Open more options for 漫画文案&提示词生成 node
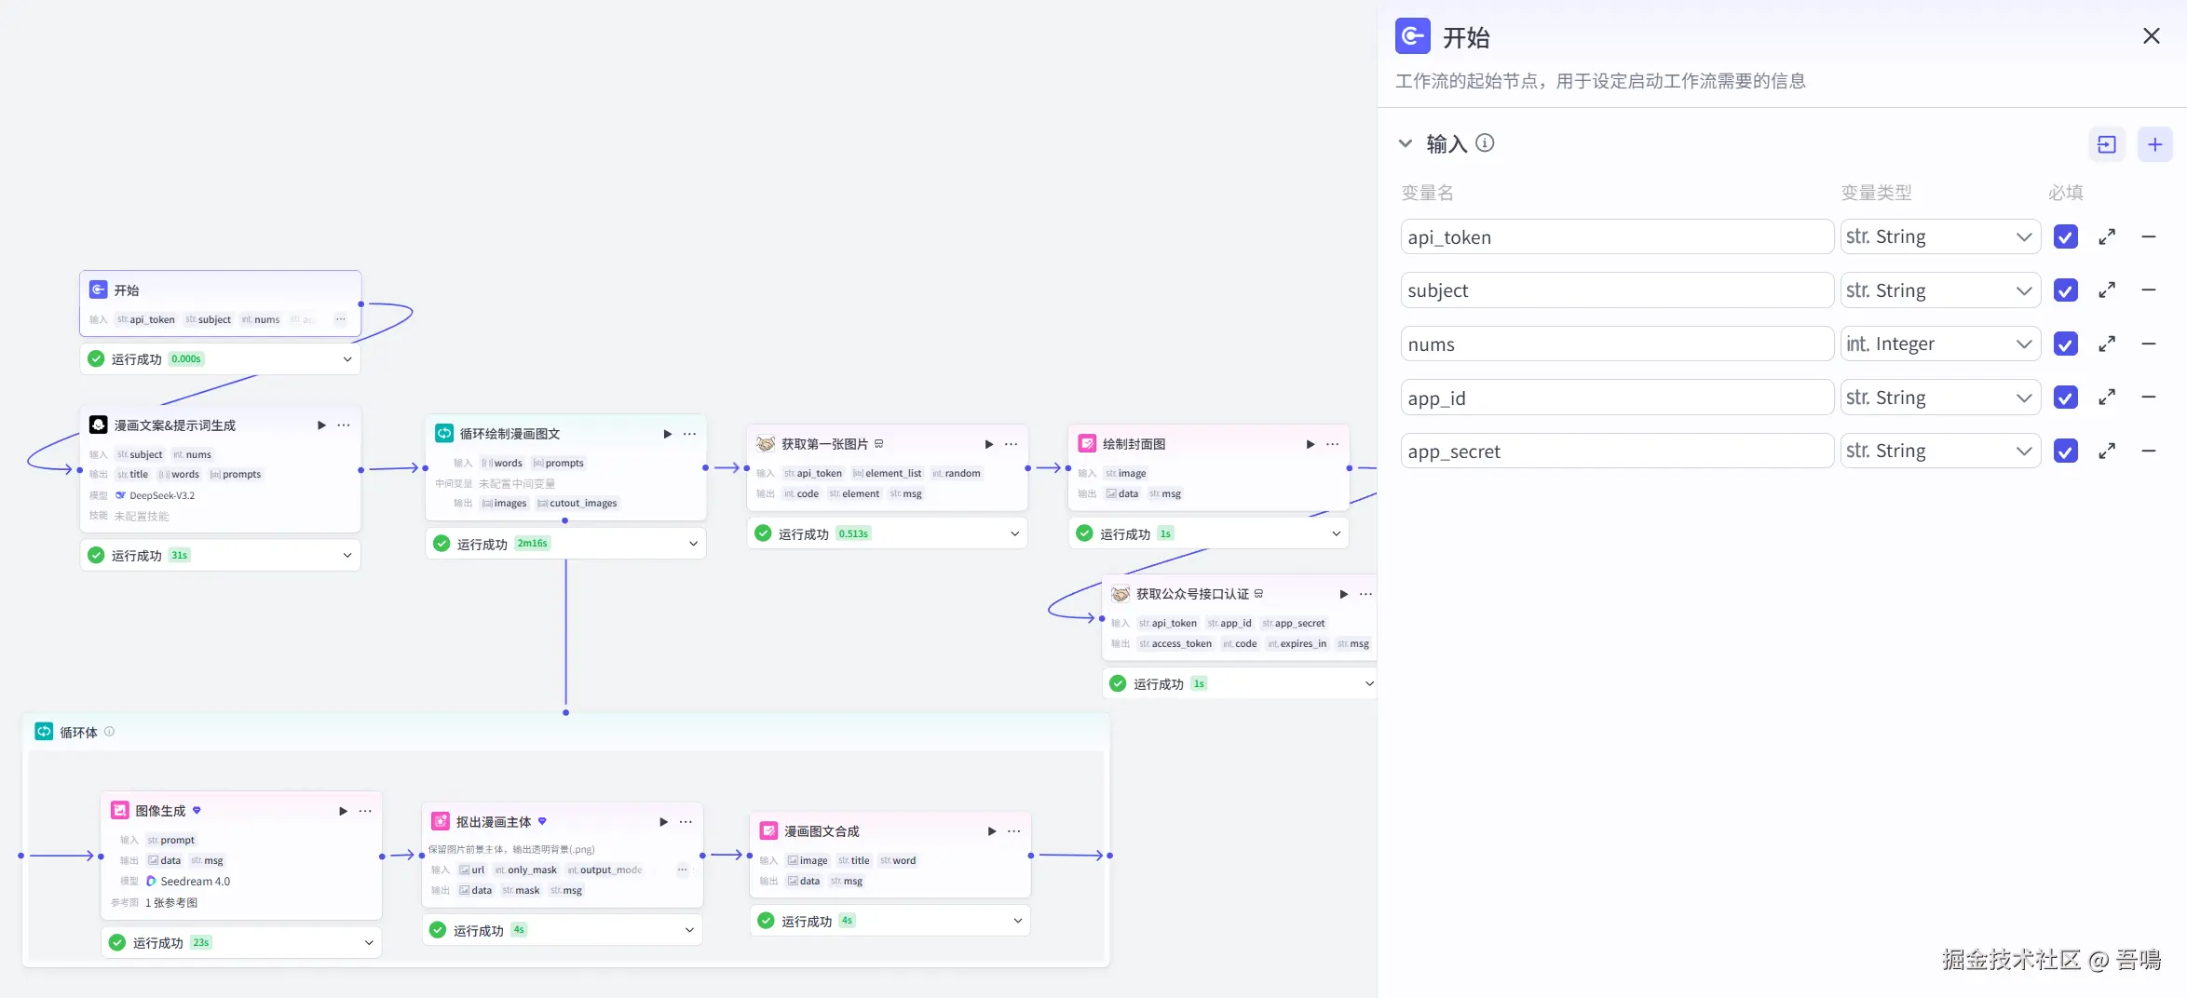This screenshot has width=2187, height=998. click(344, 425)
